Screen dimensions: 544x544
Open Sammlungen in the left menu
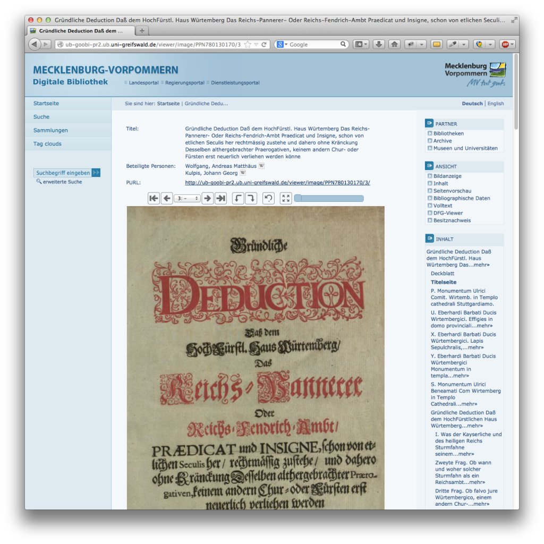[x=50, y=131]
